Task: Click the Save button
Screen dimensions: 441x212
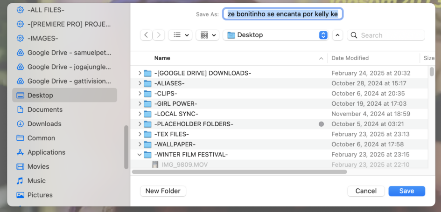Action: pyautogui.click(x=406, y=191)
